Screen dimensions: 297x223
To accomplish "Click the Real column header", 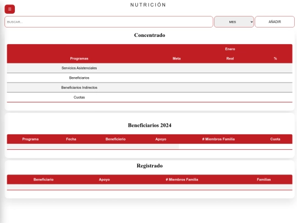I will point(230,58).
